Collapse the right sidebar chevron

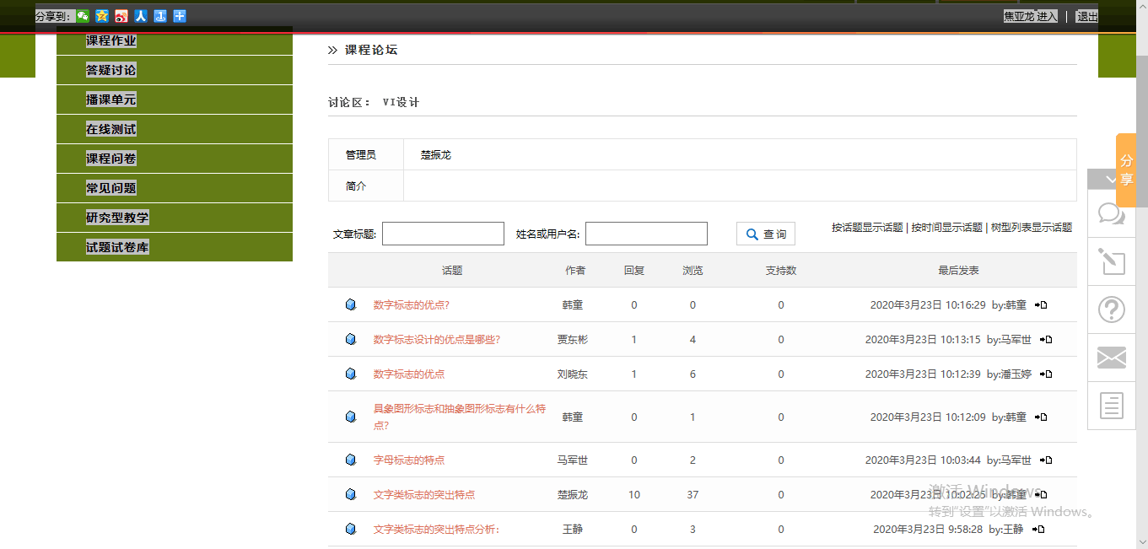coord(1112,180)
